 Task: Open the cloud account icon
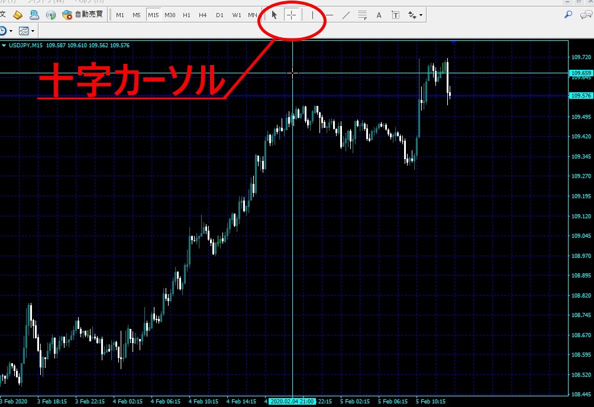pos(34,15)
